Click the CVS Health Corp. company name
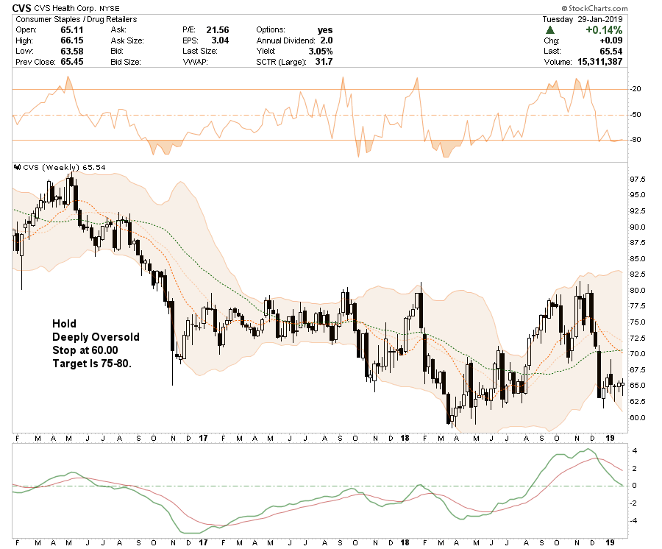This screenshot has height=549, width=662. (x=65, y=8)
